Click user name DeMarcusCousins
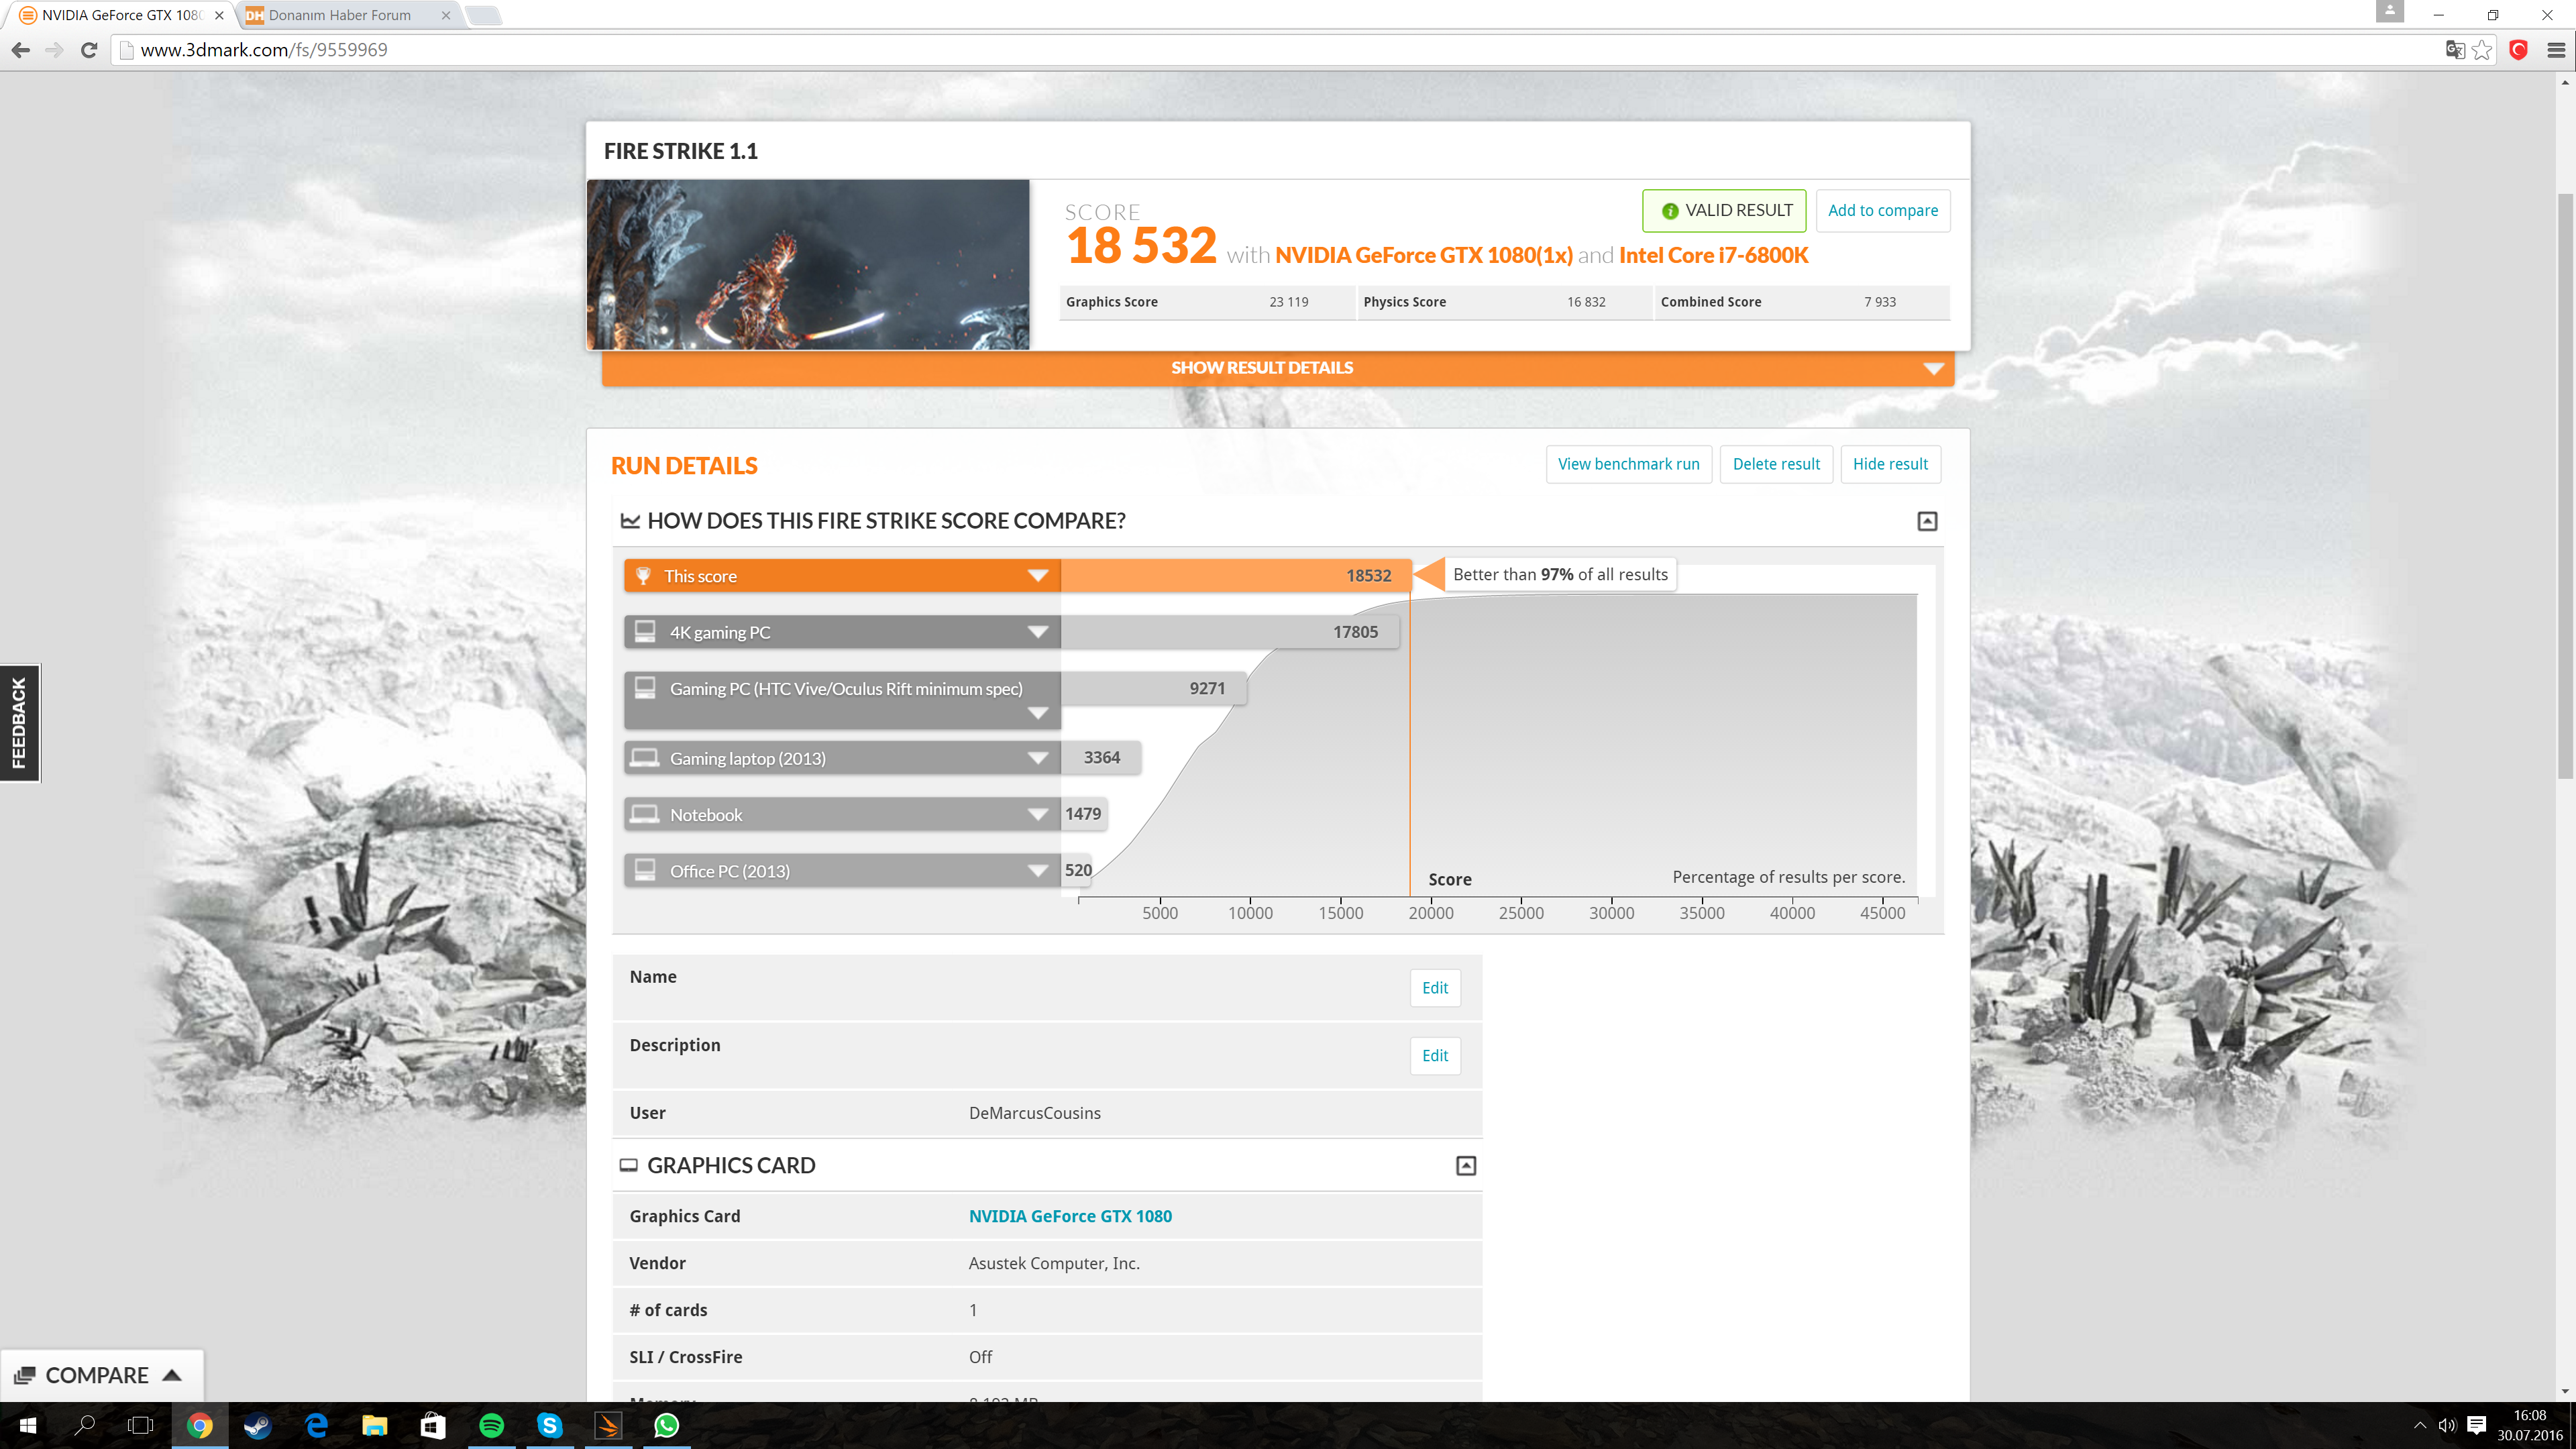 1034,1113
